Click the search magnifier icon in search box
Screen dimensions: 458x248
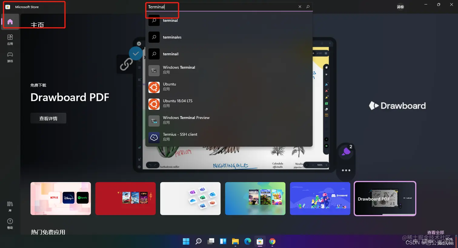pyautogui.click(x=308, y=7)
